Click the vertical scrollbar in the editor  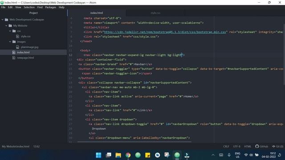(284, 54)
